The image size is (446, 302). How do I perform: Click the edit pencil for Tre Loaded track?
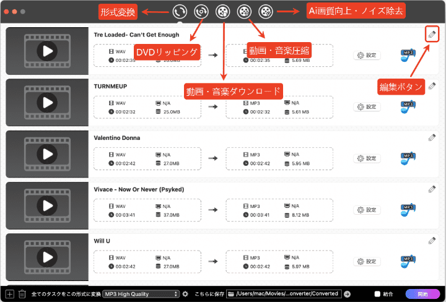432,33
